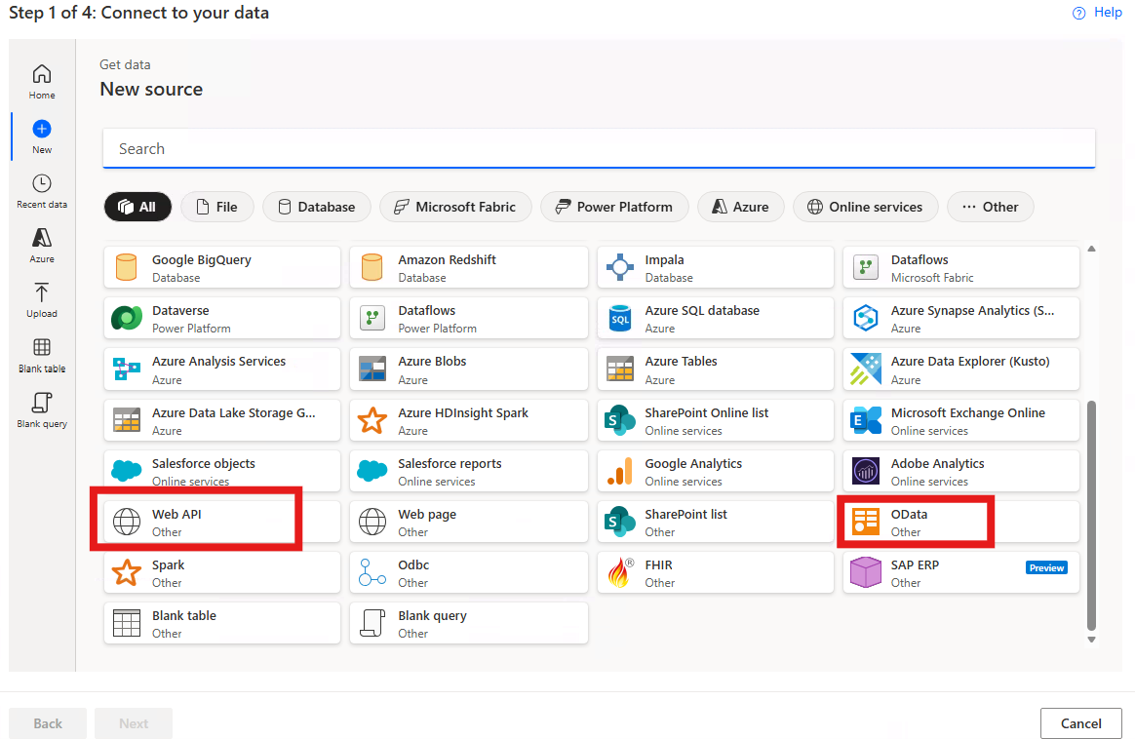Filter connectors by Azure category
Image resolution: width=1135 pixels, height=739 pixels.
pos(740,207)
